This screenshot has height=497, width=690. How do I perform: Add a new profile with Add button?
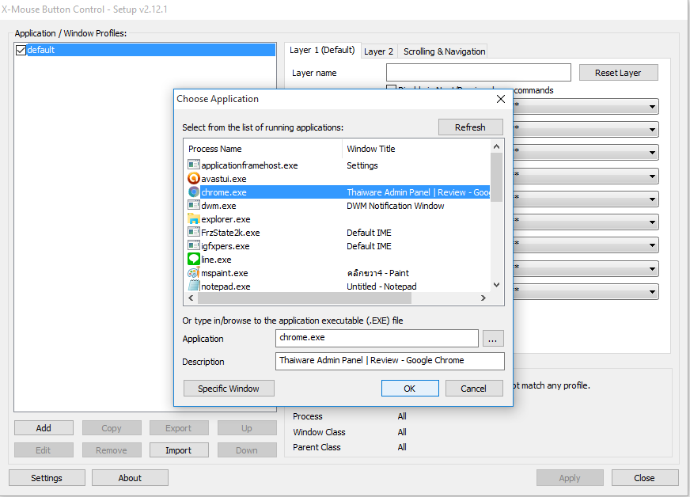[44, 428]
